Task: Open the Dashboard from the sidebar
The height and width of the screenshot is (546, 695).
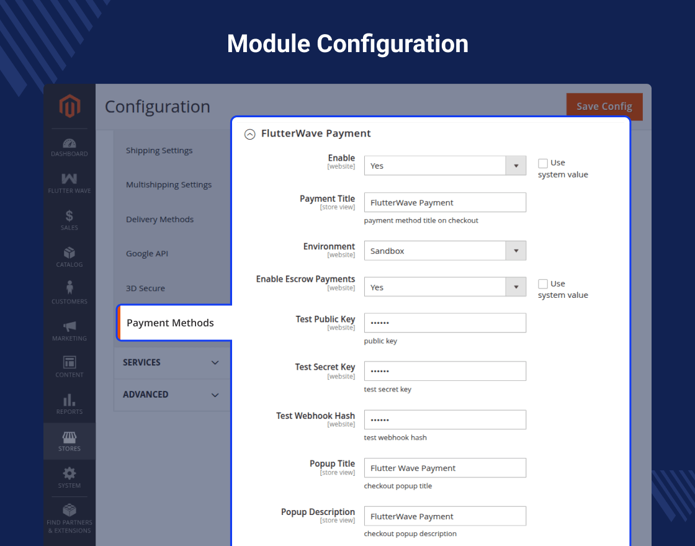Action: pos(69,148)
